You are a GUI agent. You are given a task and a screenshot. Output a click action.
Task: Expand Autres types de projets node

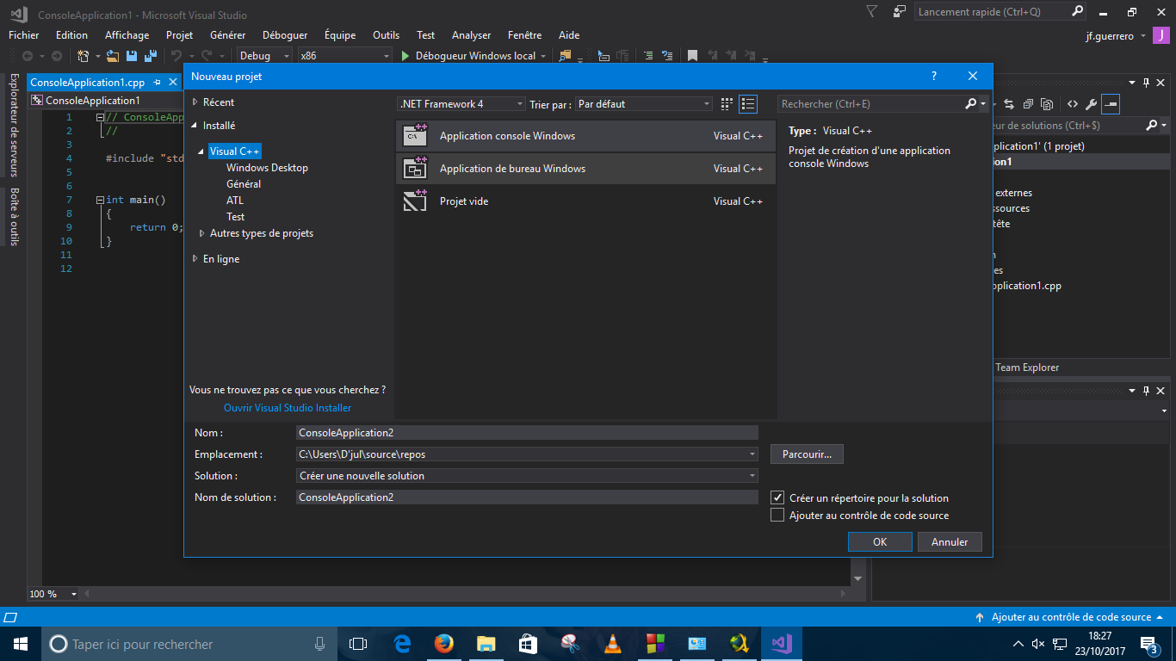[201, 233]
